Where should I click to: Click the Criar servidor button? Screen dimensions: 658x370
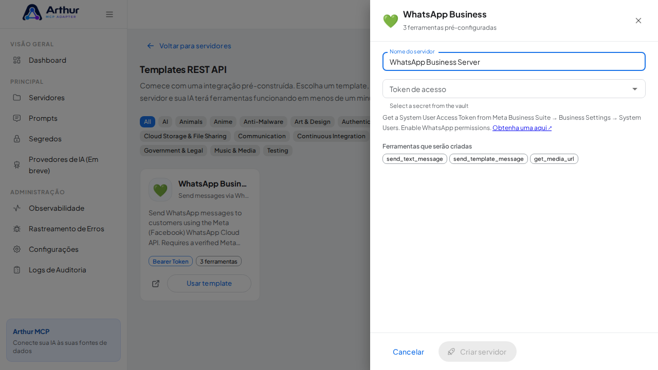478,351
